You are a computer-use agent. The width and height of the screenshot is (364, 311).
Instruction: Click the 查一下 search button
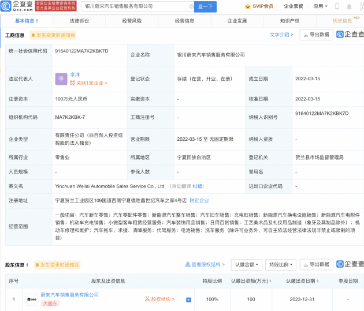click(205, 7)
